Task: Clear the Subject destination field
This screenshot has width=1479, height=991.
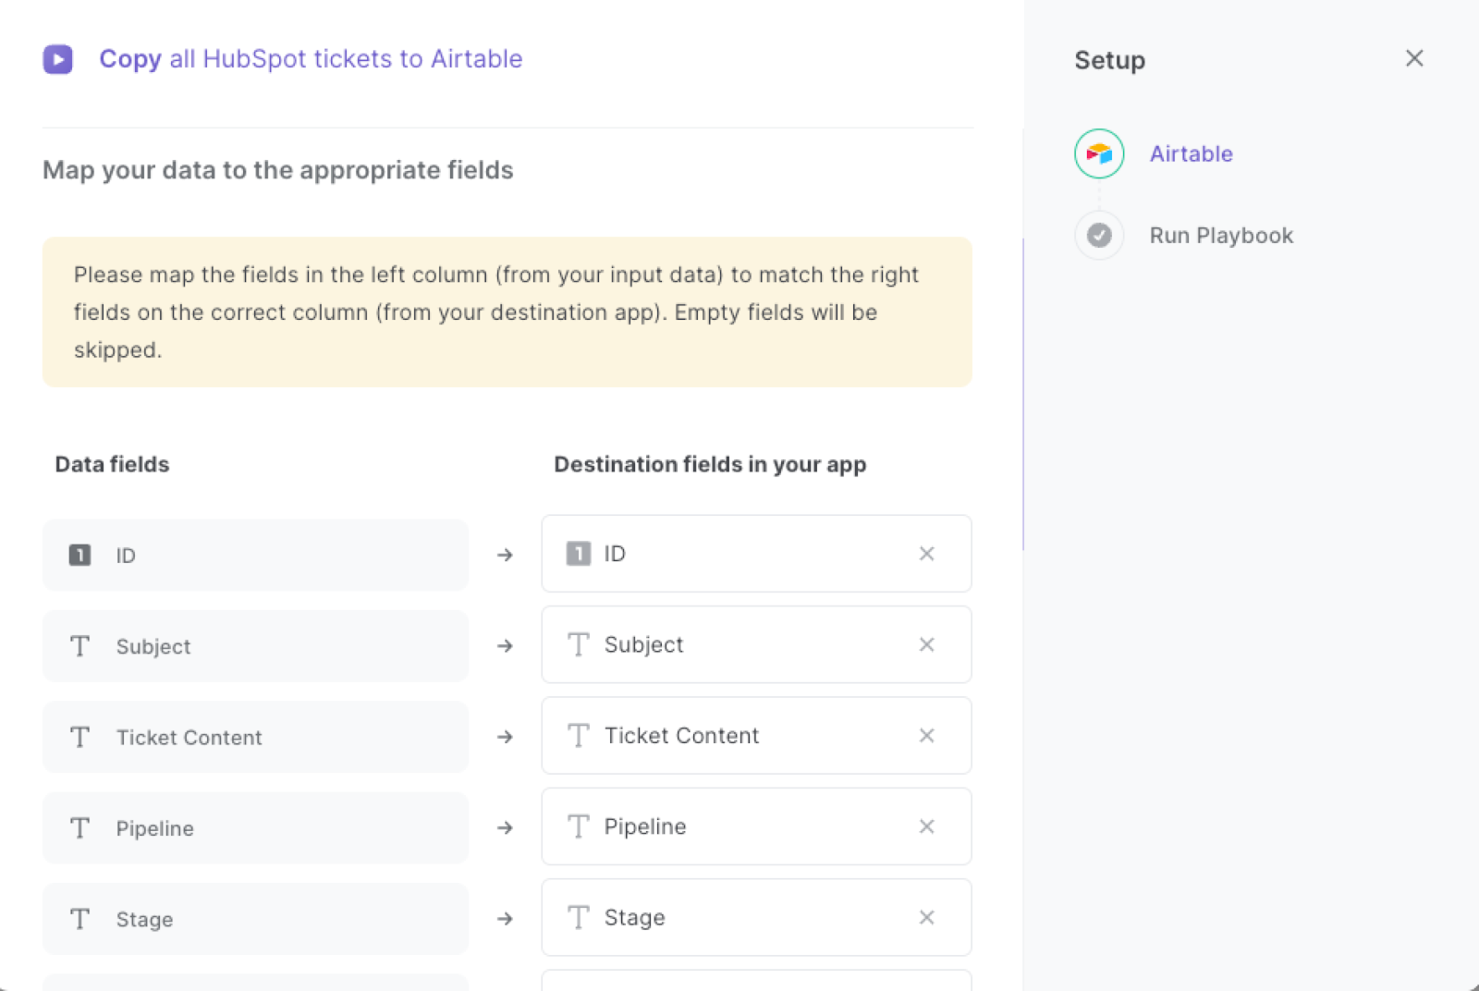Action: click(926, 644)
